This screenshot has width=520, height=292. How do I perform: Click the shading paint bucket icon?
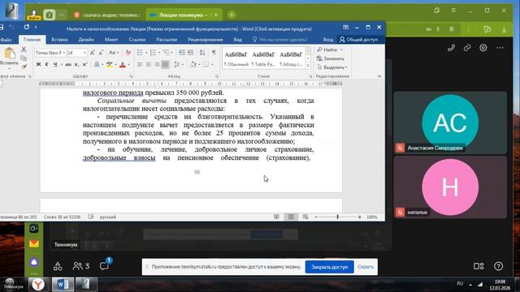[x=193, y=65]
